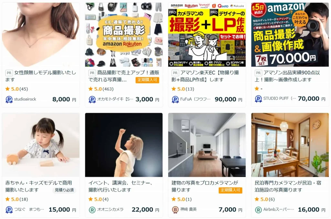Click the P badge beside STUDIO PUFF
The width and height of the screenshot is (331, 219).
tap(258, 99)
